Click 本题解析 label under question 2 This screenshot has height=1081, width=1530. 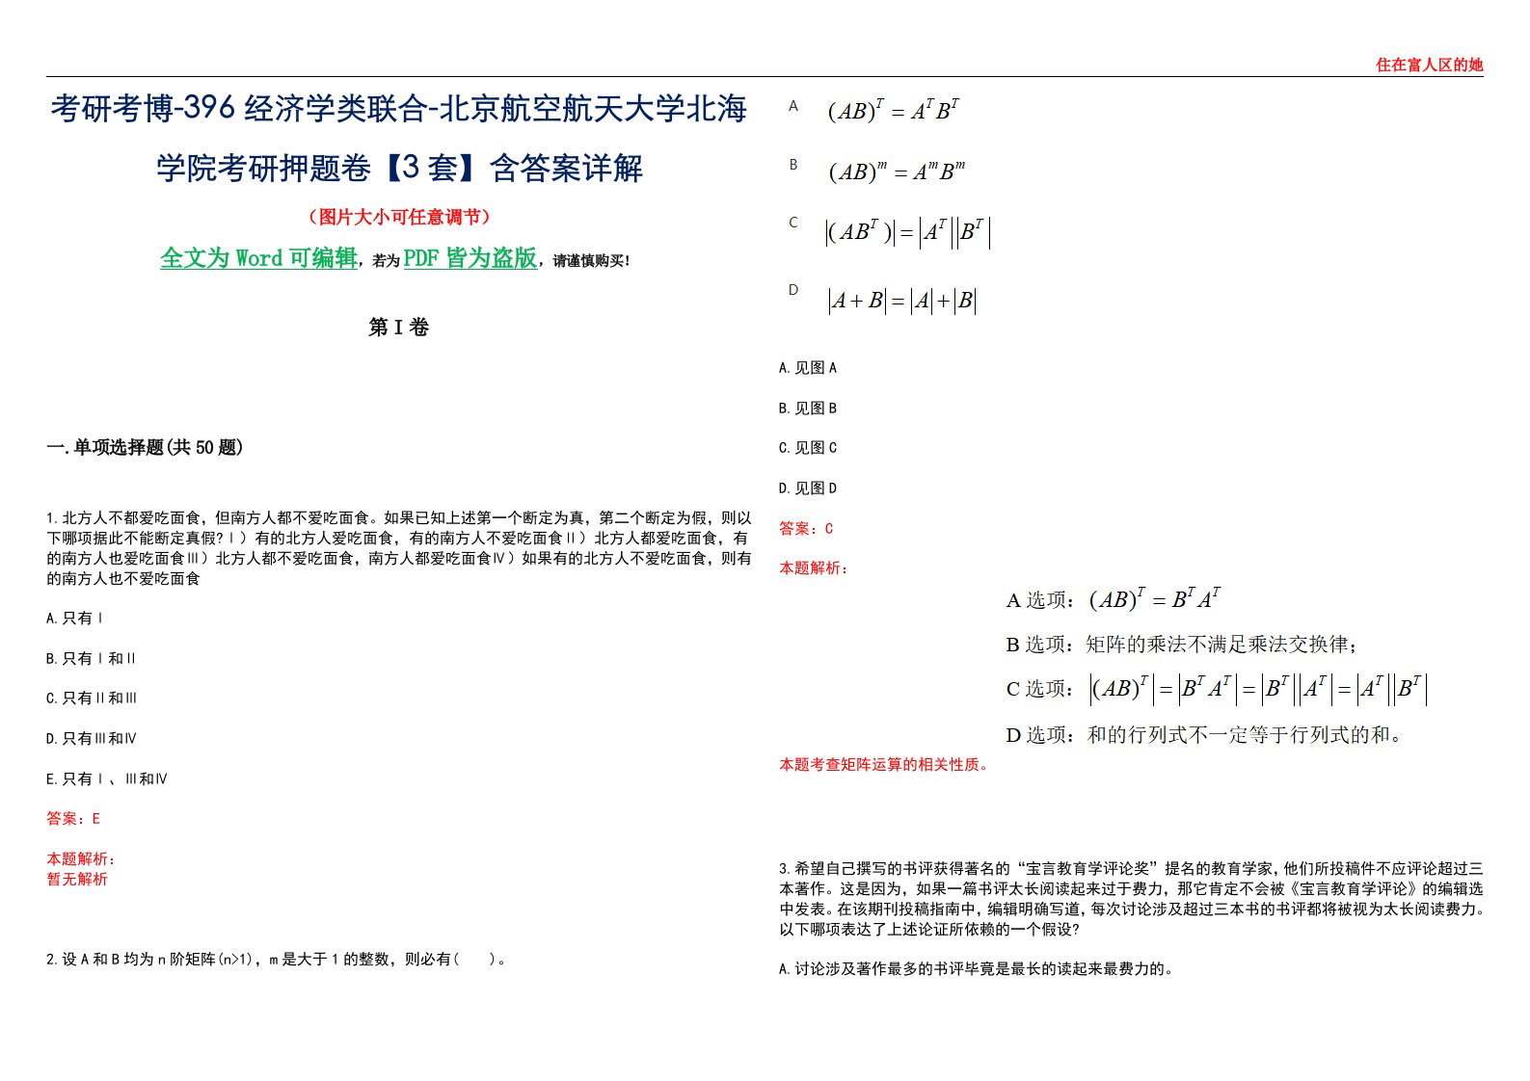(x=814, y=568)
